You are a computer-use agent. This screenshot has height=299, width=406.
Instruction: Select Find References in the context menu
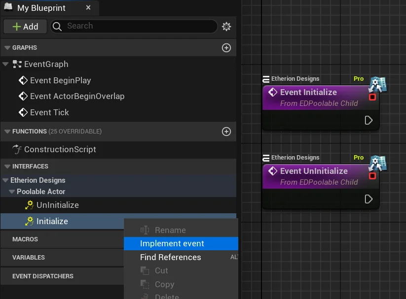pyautogui.click(x=170, y=257)
